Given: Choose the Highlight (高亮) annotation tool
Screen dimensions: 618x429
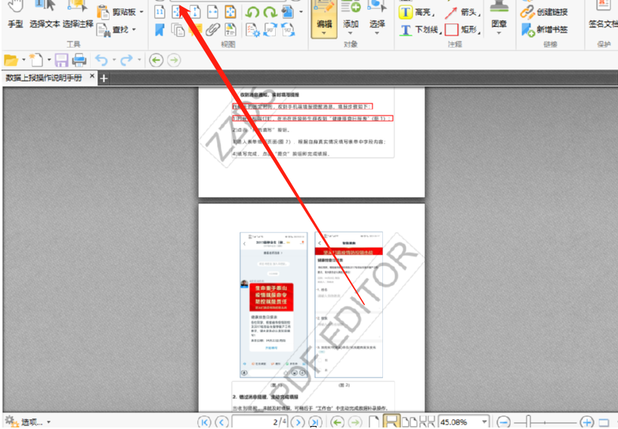Looking at the screenshot, I should click(416, 12).
